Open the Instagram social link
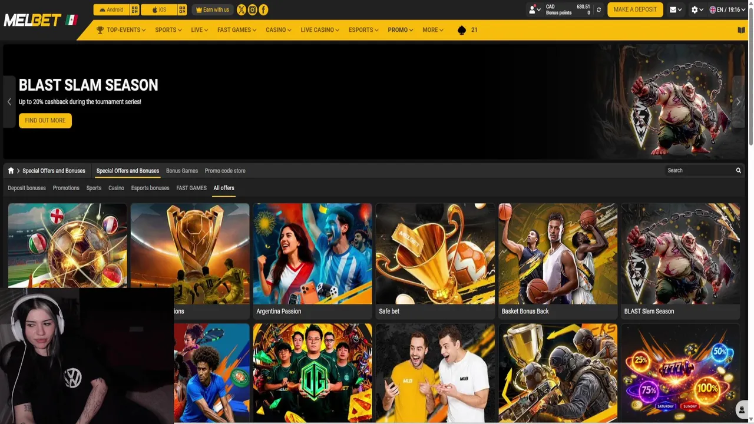This screenshot has width=754, height=424. point(252,9)
